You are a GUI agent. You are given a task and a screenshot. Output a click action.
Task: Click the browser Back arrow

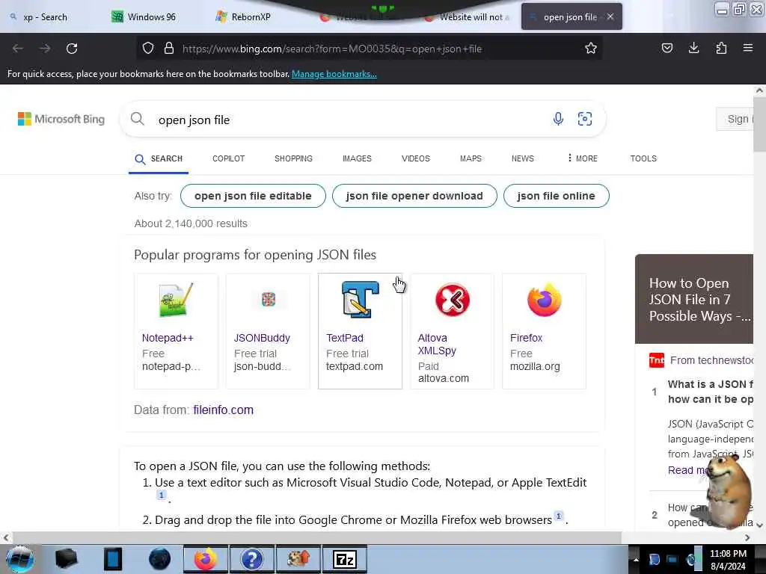click(x=18, y=49)
